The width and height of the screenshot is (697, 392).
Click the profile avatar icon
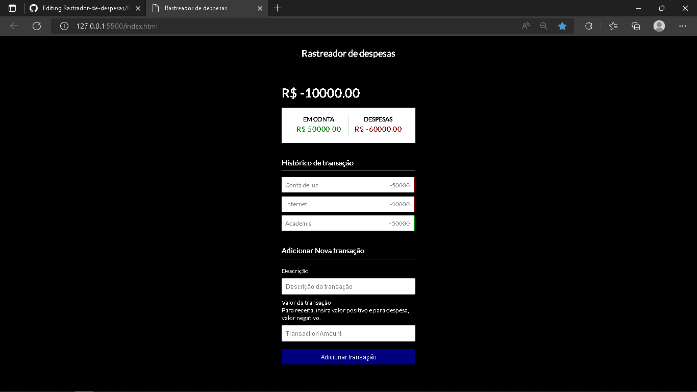point(659,26)
